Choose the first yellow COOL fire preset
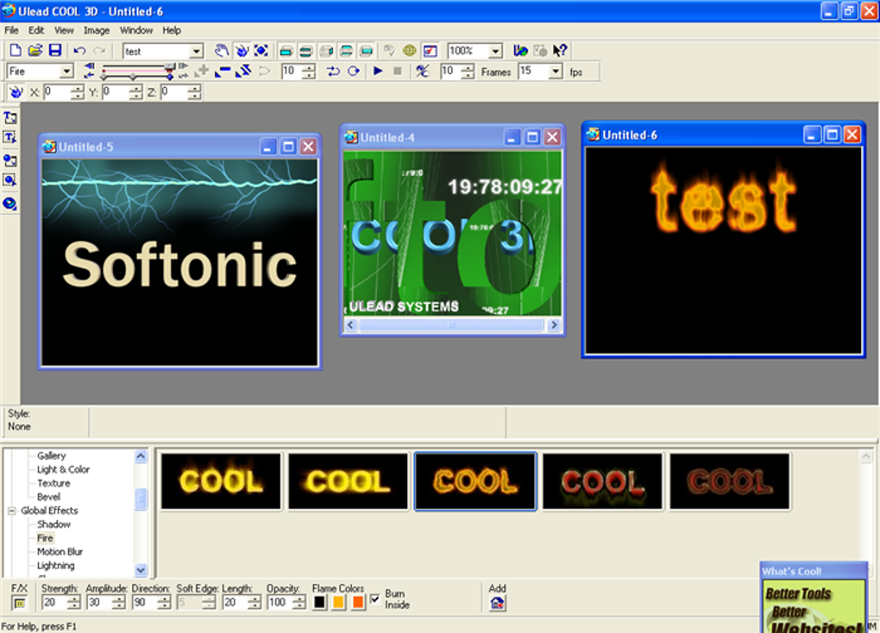Image resolution: width=880 pixels, height=633 pixels. coord(221,481)
